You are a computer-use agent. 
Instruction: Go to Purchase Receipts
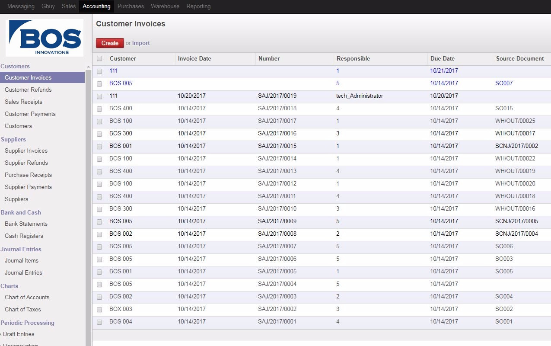(28, 175)
